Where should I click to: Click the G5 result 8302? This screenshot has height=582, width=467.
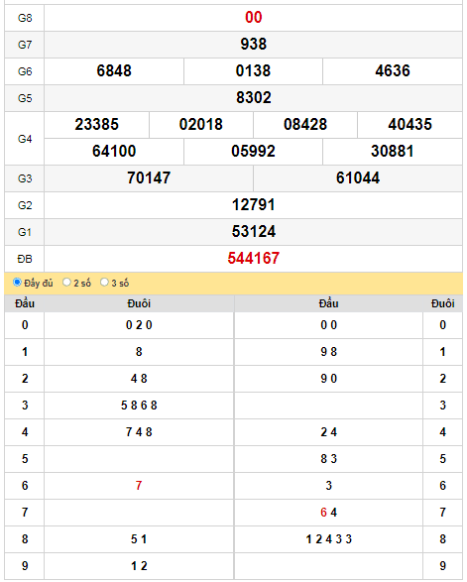click(x=253, y=97)
